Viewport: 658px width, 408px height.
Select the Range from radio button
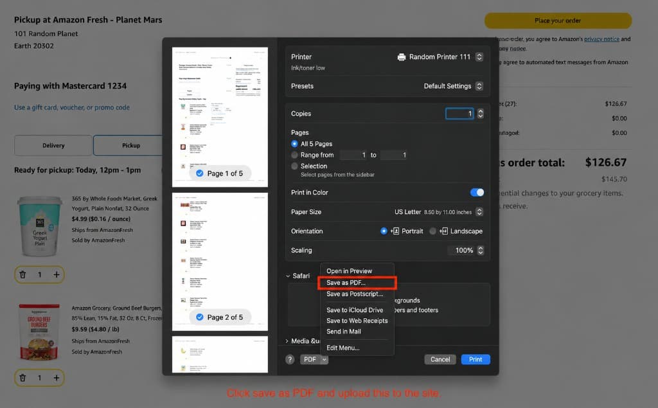coord(294,155)
